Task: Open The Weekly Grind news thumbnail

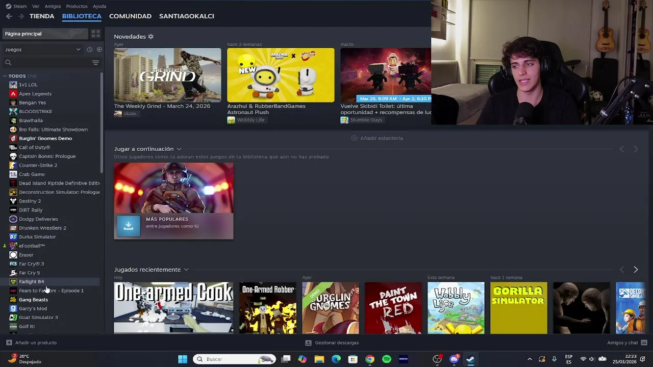Action: pos(167,75)
